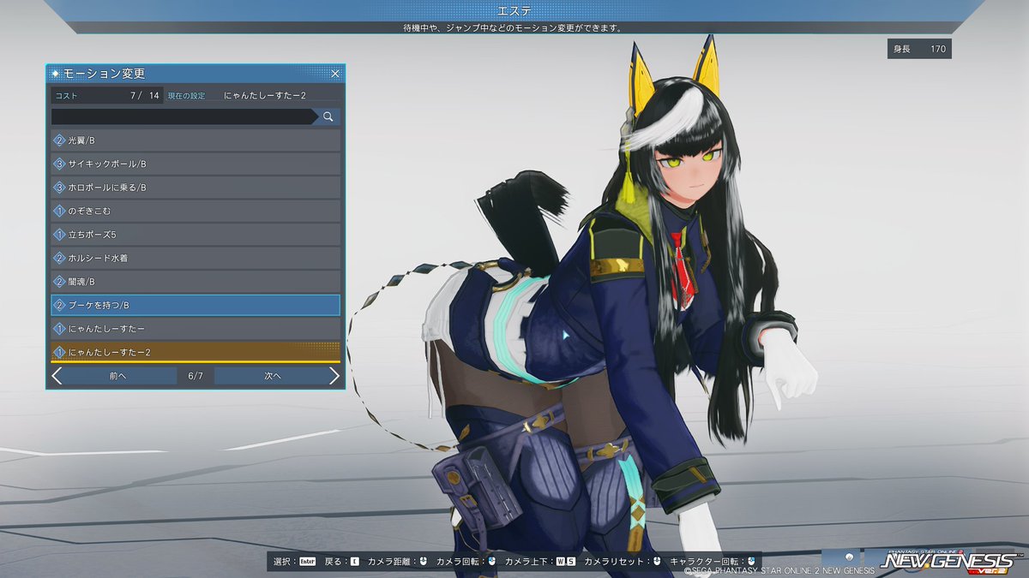Screen dimensions: 1029x578
Task: Select the 立ちポーズ5 motion
Action: [196, 234]
